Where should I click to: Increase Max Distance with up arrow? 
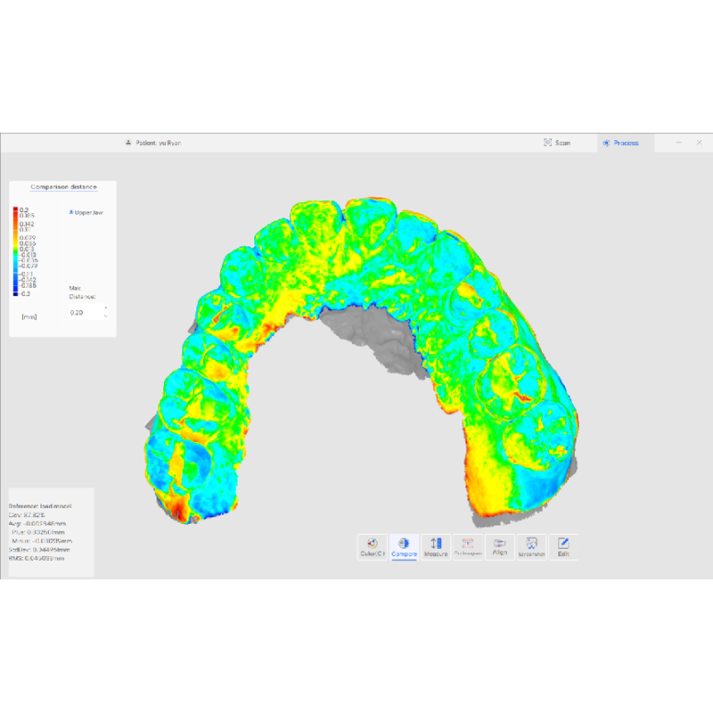click(x=106, y=308)
